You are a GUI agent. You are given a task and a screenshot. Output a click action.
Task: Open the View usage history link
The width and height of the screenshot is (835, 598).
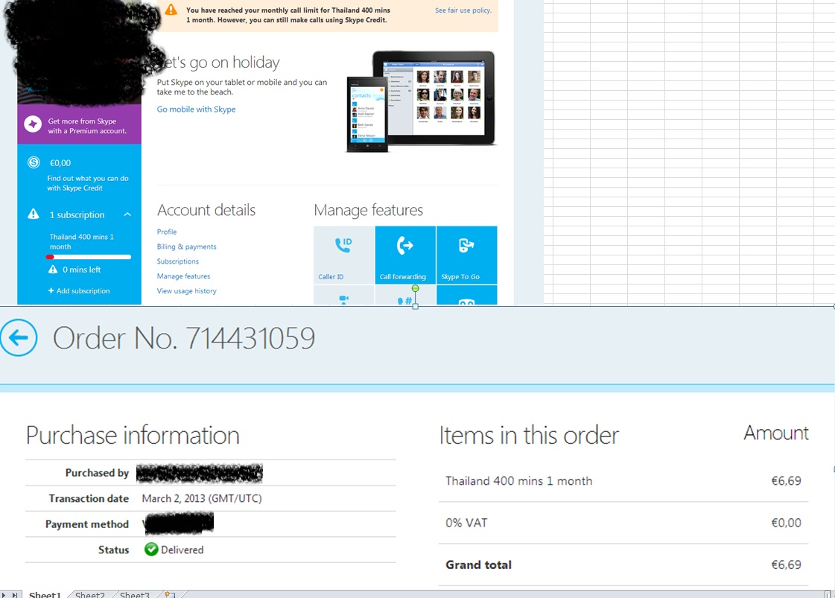pos(186,291)
